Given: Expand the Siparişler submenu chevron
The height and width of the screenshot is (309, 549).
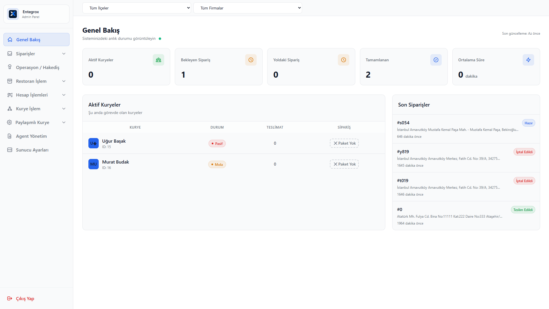Looking at the screenshot, I should pyautogui.click(x=64, y=54).
